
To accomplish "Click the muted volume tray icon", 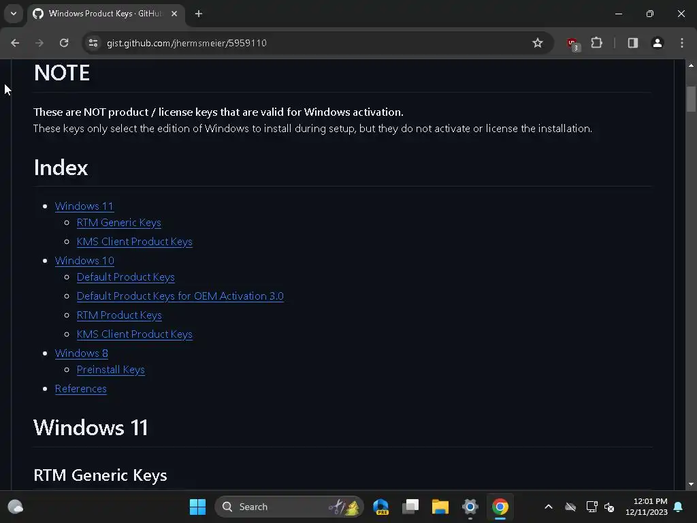I will click(x=609, y=507).
